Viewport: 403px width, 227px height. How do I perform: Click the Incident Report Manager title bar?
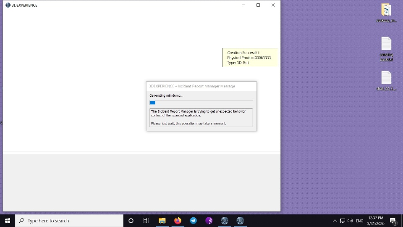201,86
